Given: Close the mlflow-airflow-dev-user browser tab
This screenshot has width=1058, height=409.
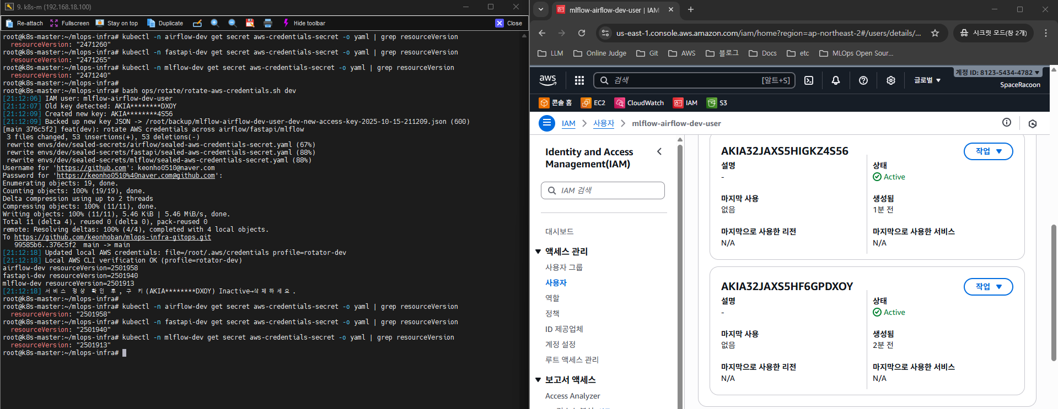Looking at the screenshot, I should (x=671, y=10).
